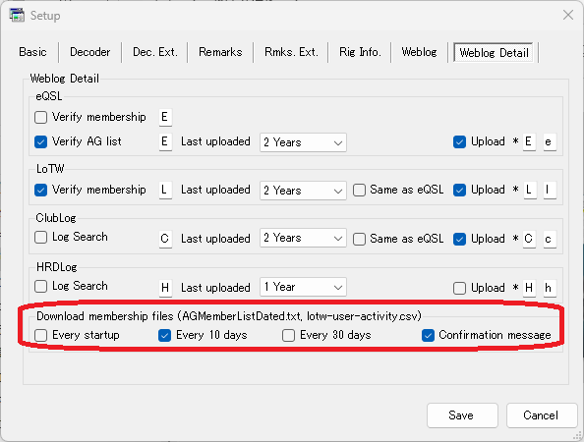The width and height of the screenshot is (584, 442).
Task: Click the Setup window app icon
Action: 17,16
